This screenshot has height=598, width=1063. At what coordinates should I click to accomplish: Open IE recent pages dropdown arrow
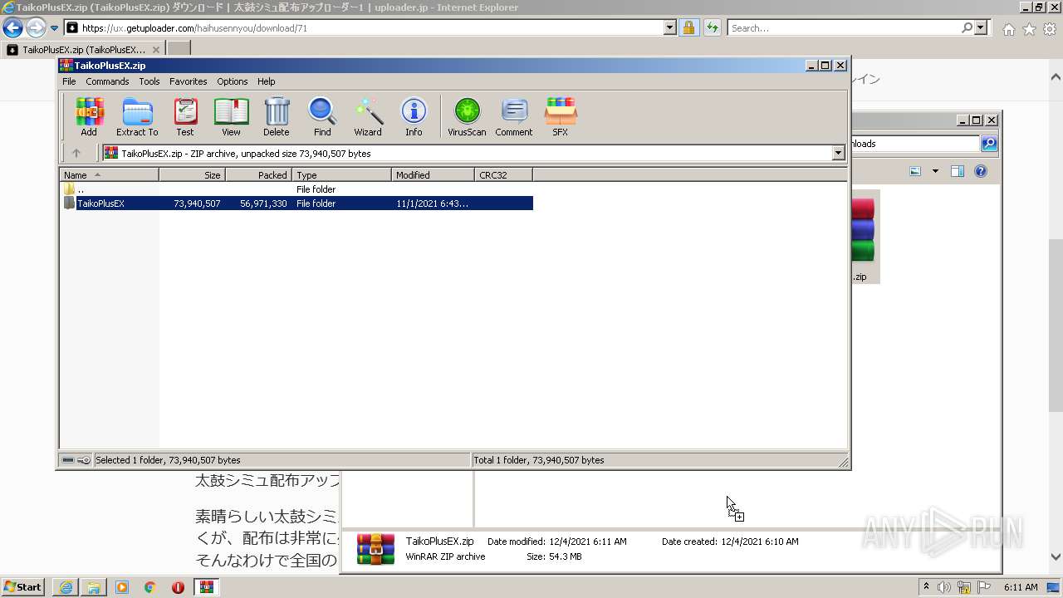(x=54, y=28)
